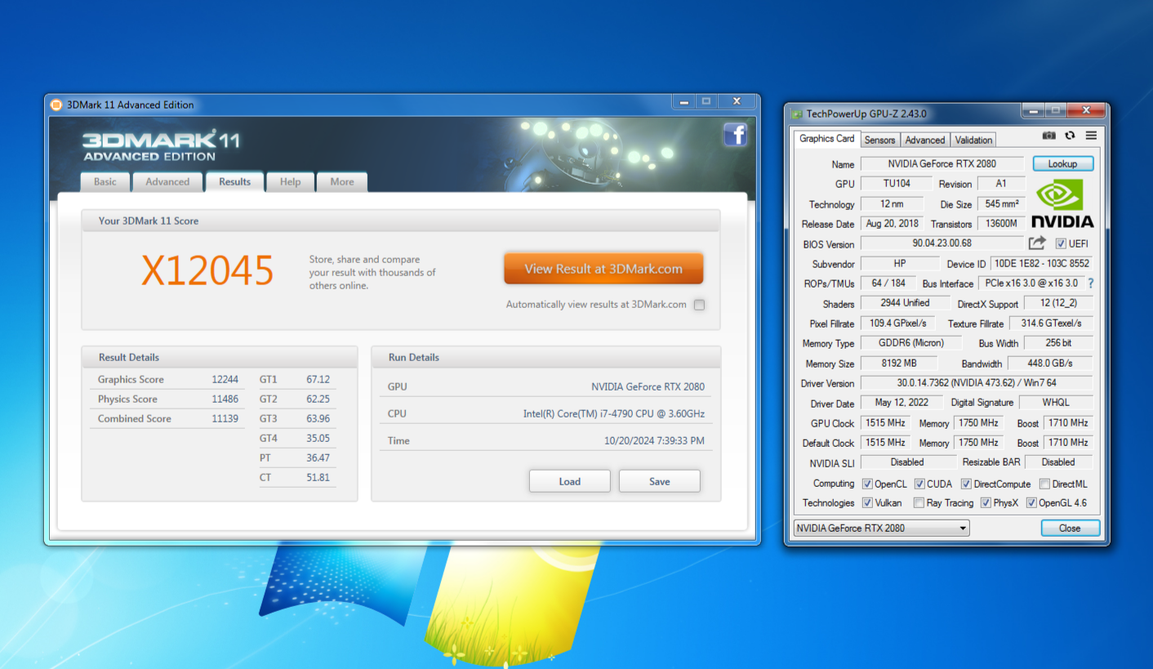Click the Graphics Score value 12244

(225, 379)
